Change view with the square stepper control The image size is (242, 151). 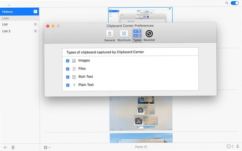point(230,146)
